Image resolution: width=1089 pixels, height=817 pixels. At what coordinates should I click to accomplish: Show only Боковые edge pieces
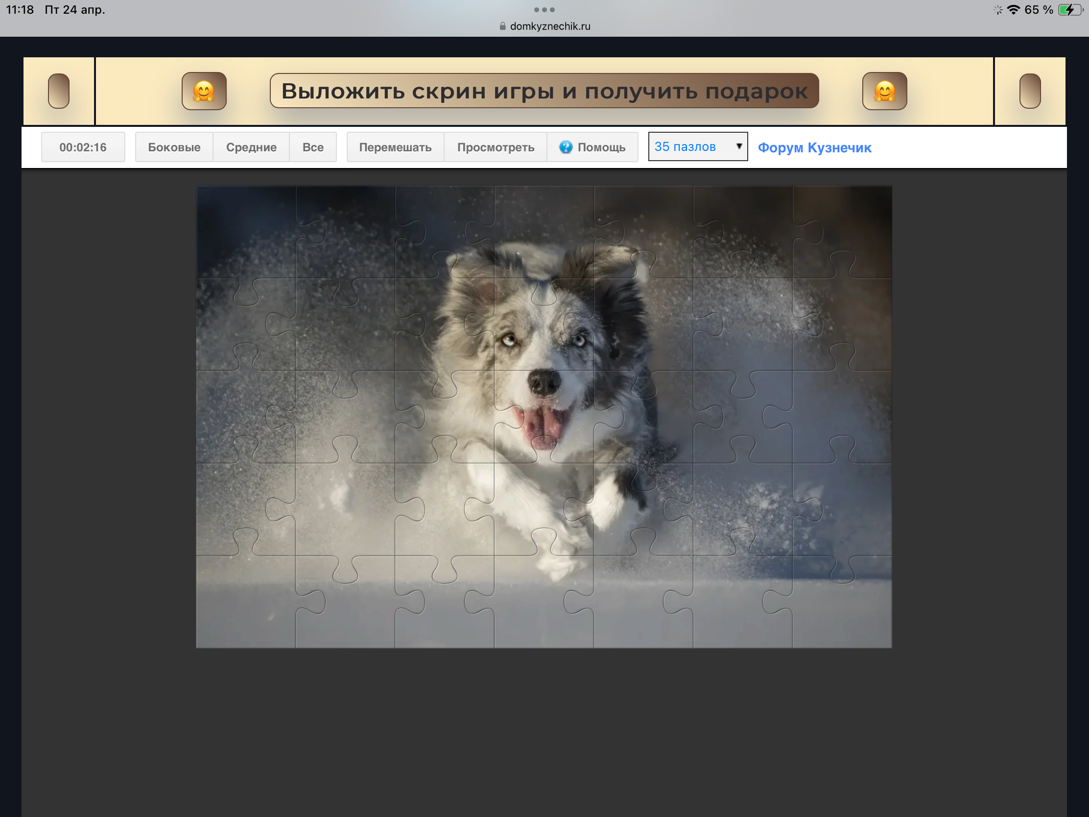(x=174, y=147)
